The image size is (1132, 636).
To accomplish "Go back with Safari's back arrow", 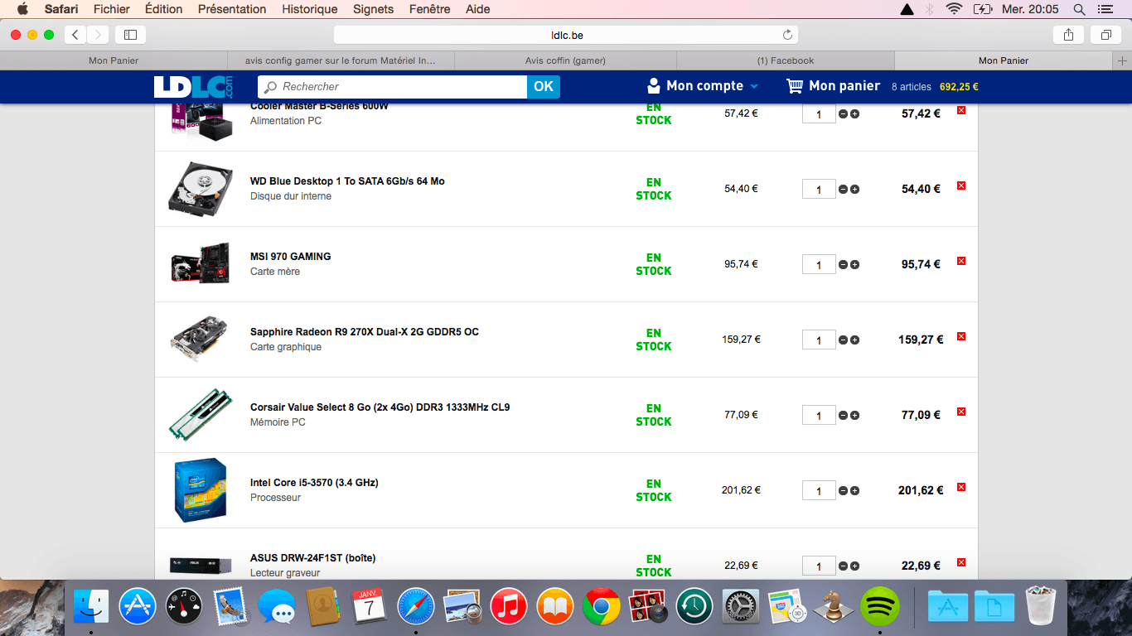I will coord(75,35).
